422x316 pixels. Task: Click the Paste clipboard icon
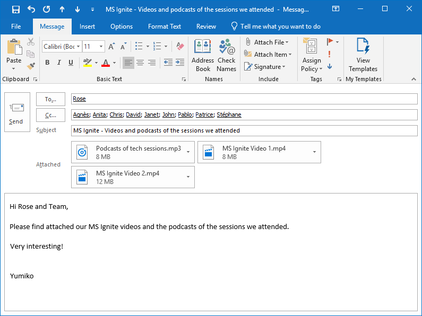pos(14,47)
